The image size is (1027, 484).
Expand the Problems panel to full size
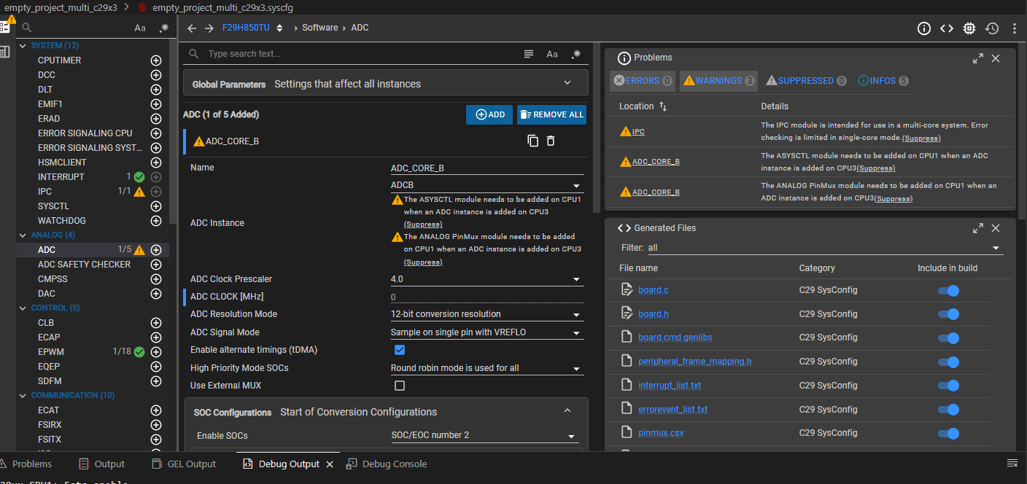[978, 58]
